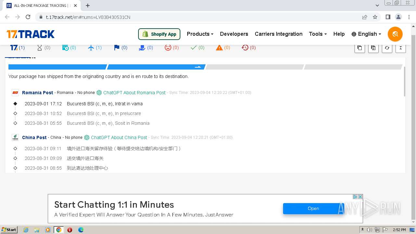The image size is (416, 234).
Task: Click the China Post carrier link
Action: click(34, 137)
